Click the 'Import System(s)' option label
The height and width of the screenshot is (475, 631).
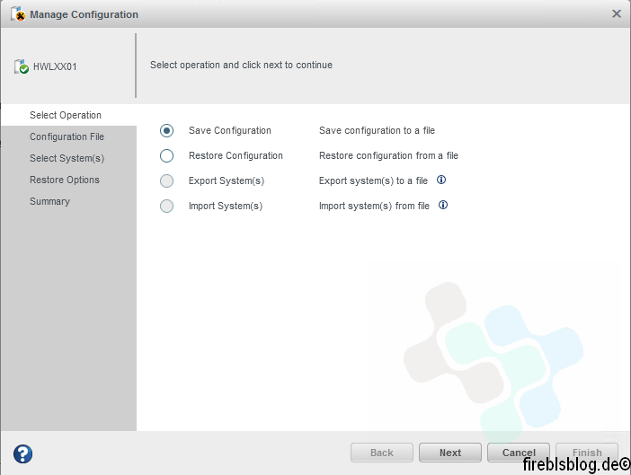pos(226,207)
